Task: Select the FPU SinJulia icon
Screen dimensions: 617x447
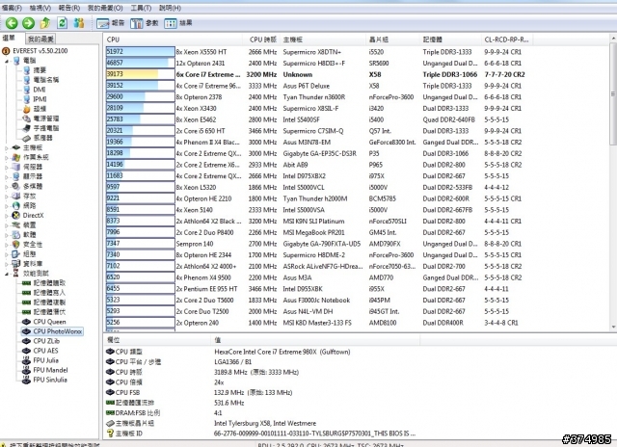Action: click(x=26, y=380)
